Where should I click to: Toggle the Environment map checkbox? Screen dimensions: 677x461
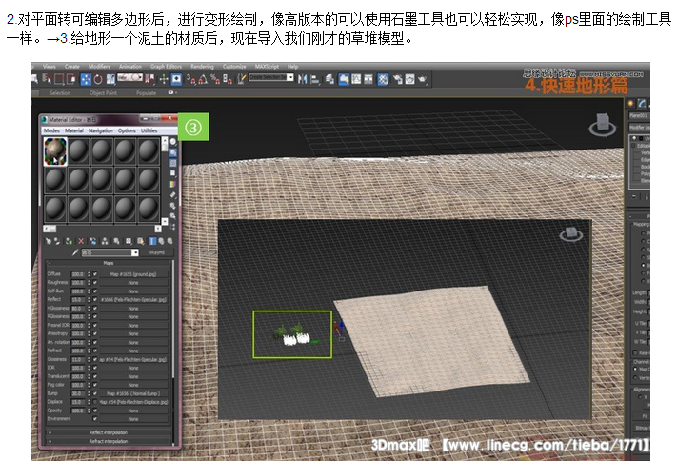94,419
